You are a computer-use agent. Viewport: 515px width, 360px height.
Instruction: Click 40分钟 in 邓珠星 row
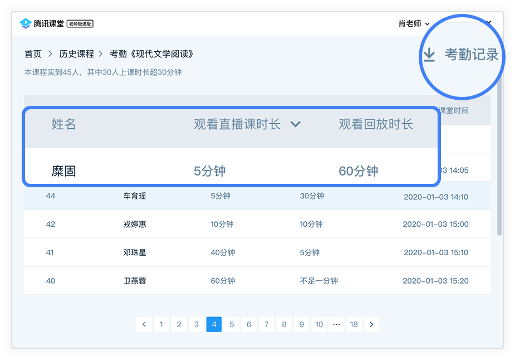(223, 252)
